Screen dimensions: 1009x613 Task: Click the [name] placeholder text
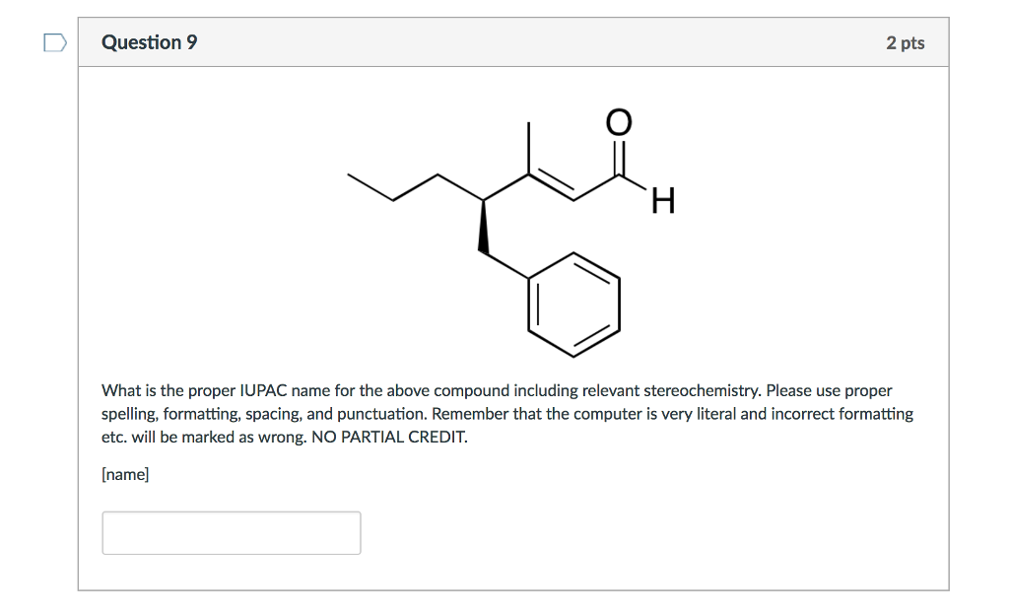pos(126,473)
